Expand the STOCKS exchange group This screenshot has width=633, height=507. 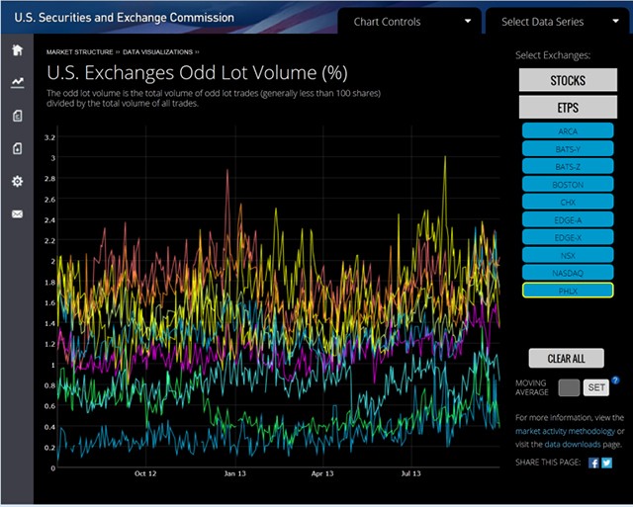568,79
